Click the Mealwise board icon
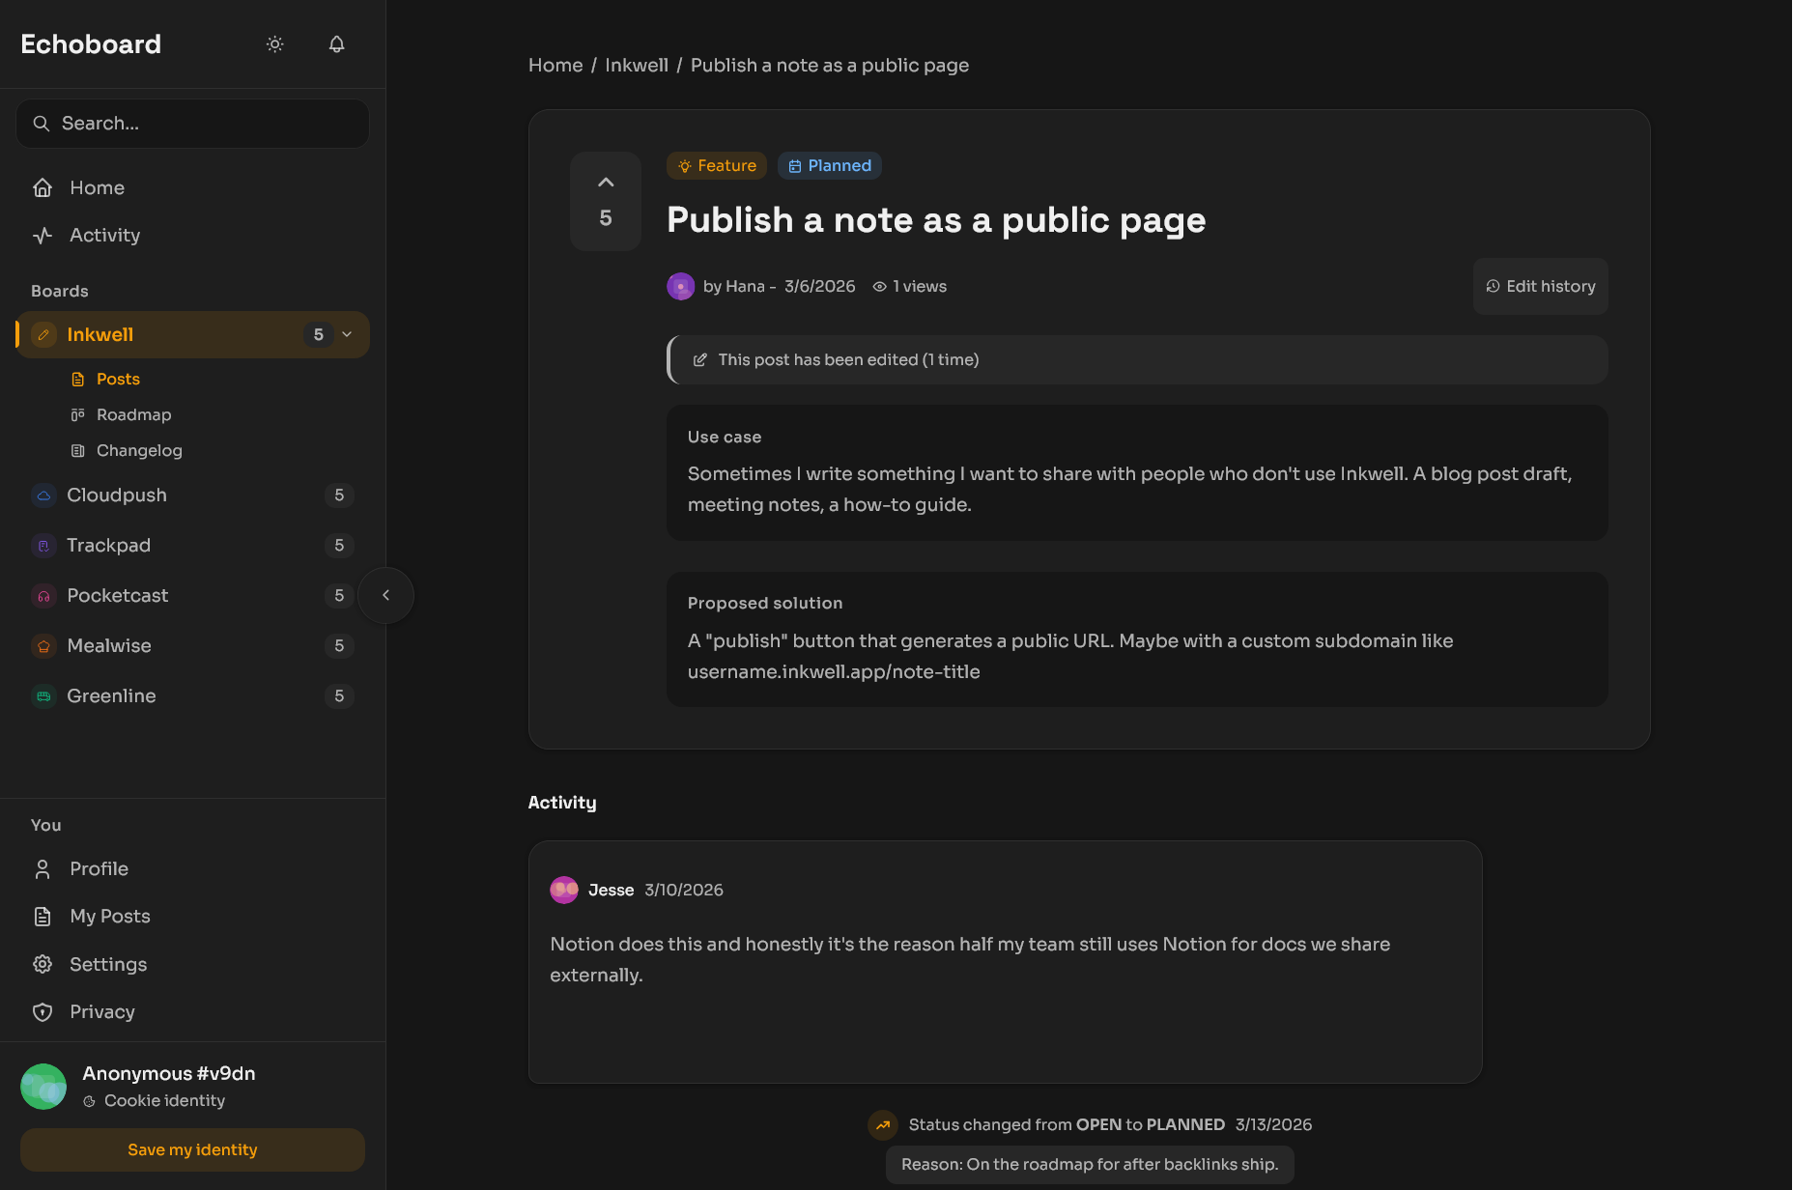The image size is (1793, 1190). pyautogui.click(x=43, y=646)
